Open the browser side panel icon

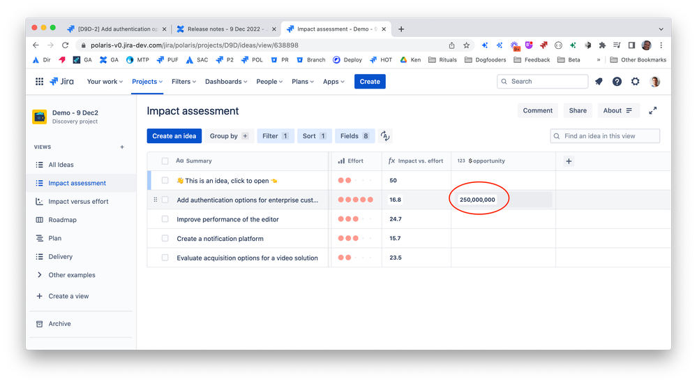(x=631, y=45)
